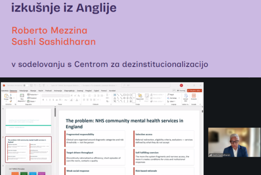Image resolution: width=261 pixels, height=175 pixels.
Task: Click the Add-ins (Dodatki) grid icon
Action: [x=194, y=96]
